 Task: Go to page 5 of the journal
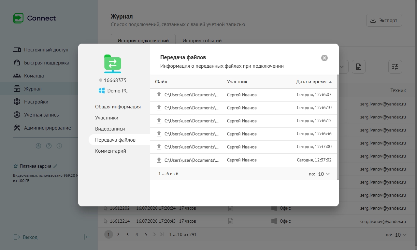(x=146, y=234)
